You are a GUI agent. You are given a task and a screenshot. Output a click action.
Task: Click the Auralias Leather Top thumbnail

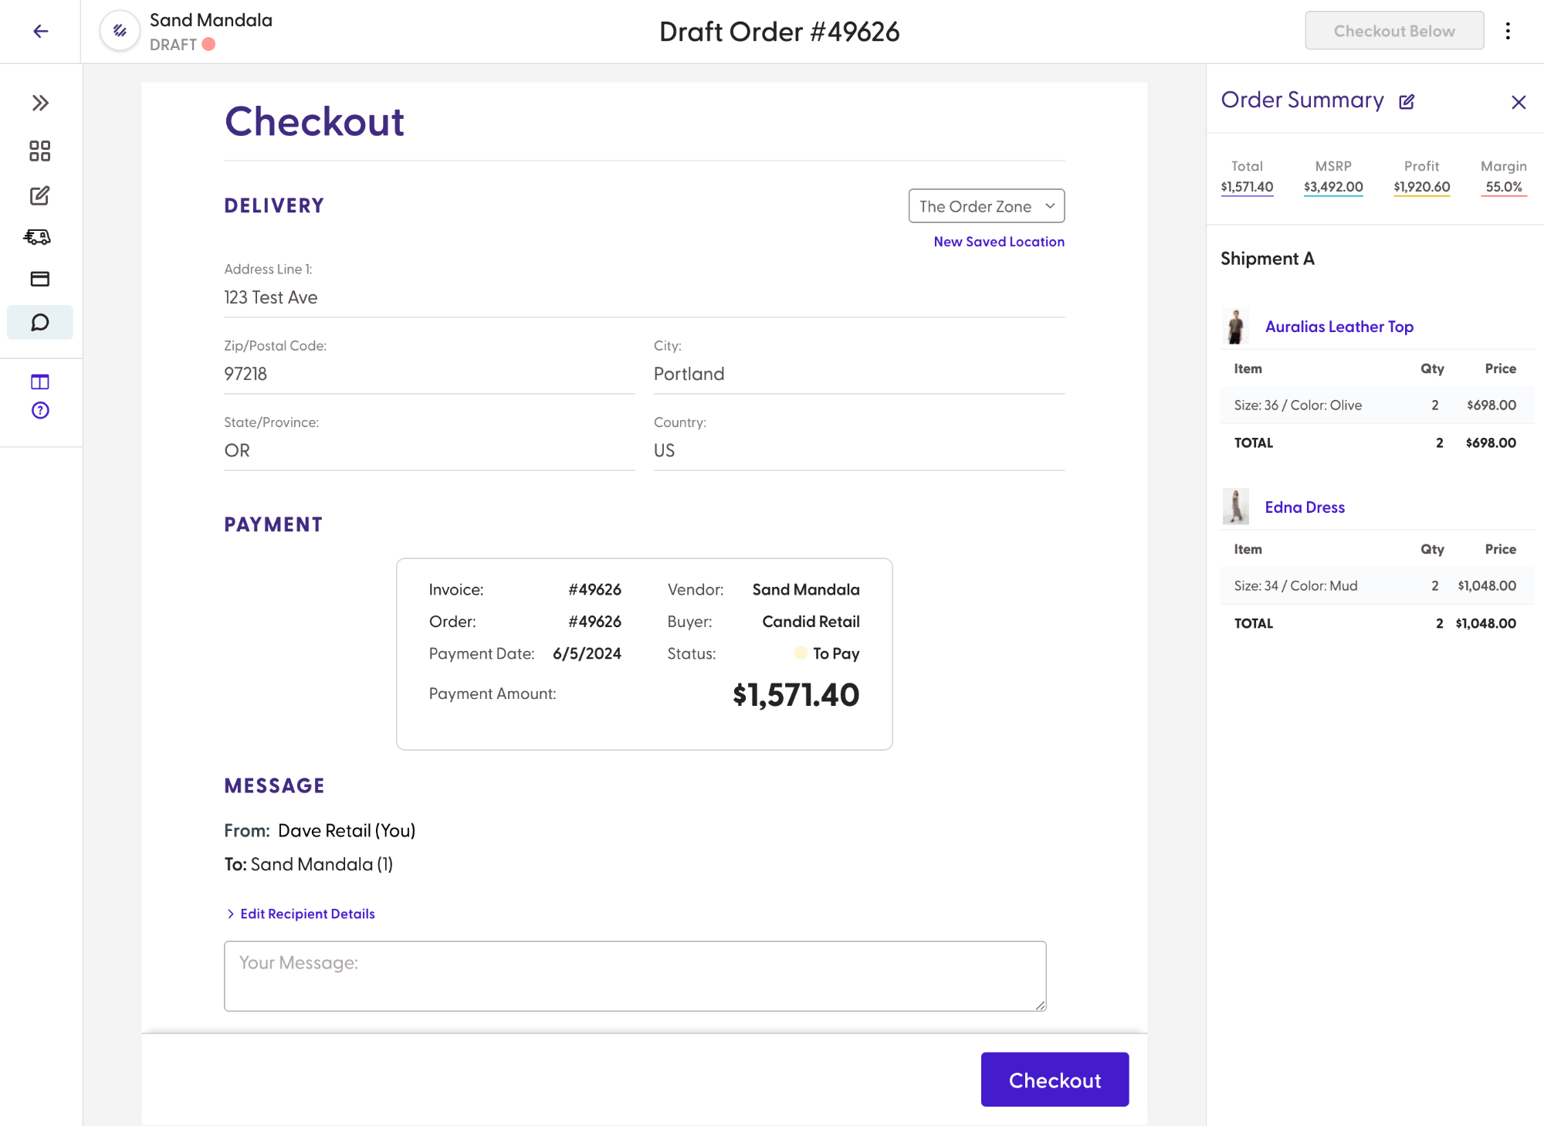(1236, 326)
